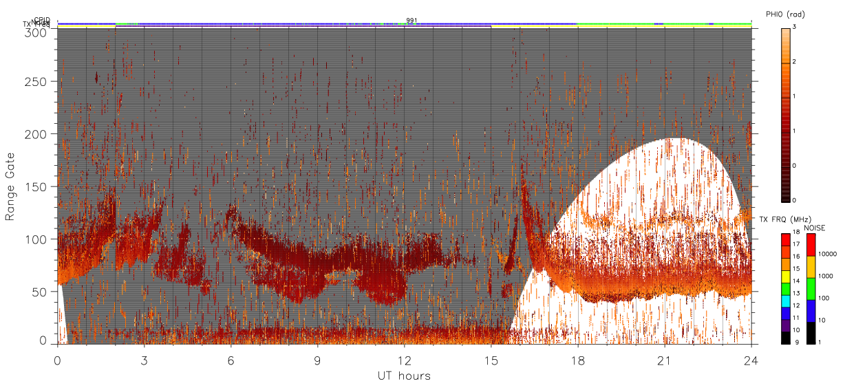Image resolution: width=845 pixels, height=390 pixels.
Task: Click the 991 CPID label above the plot
Action: [411, 20]
